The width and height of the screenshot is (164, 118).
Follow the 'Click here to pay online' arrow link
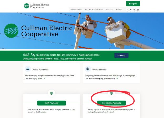[44, 78]
